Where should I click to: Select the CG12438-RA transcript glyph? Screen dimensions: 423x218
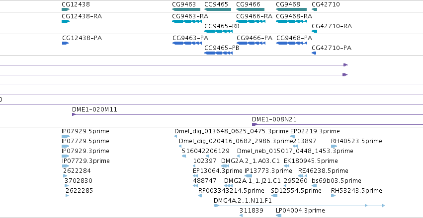tap(66, 21)
